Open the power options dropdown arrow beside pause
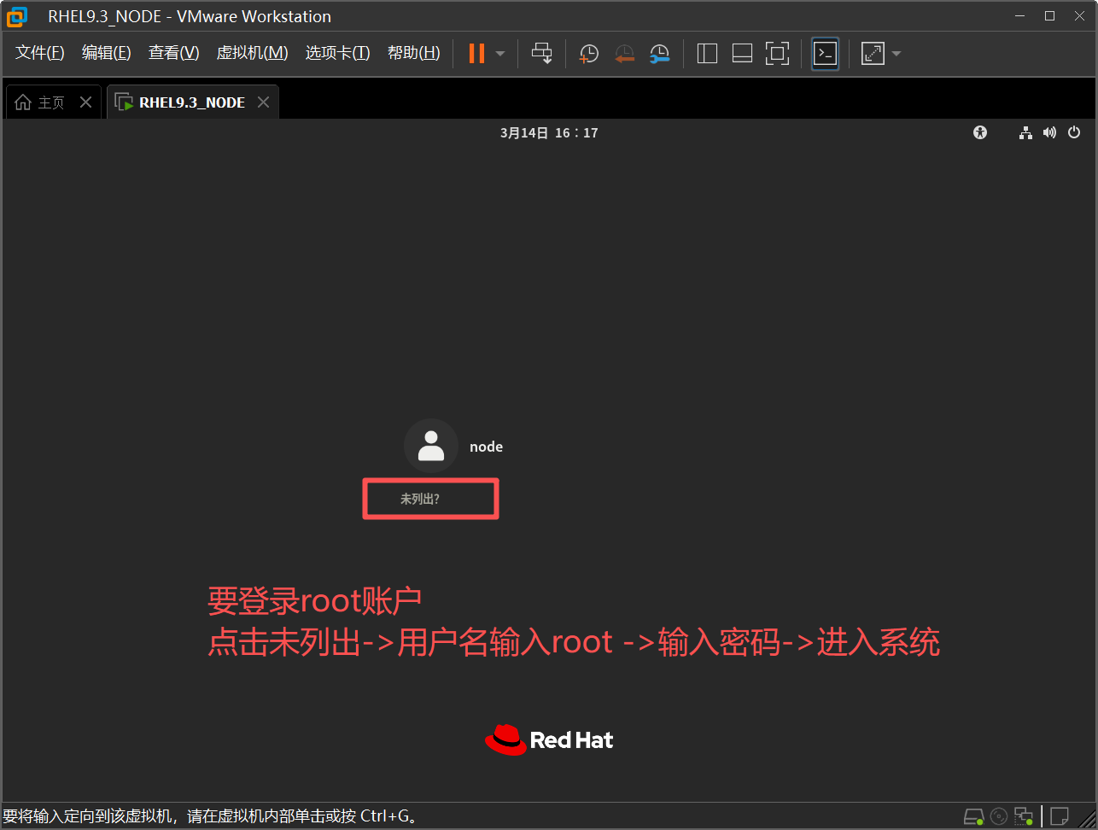 [x=500, y=54]
